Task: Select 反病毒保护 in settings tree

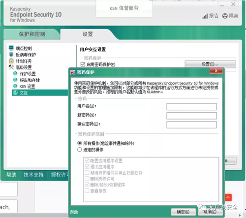Action: click(x=26, y=55)
